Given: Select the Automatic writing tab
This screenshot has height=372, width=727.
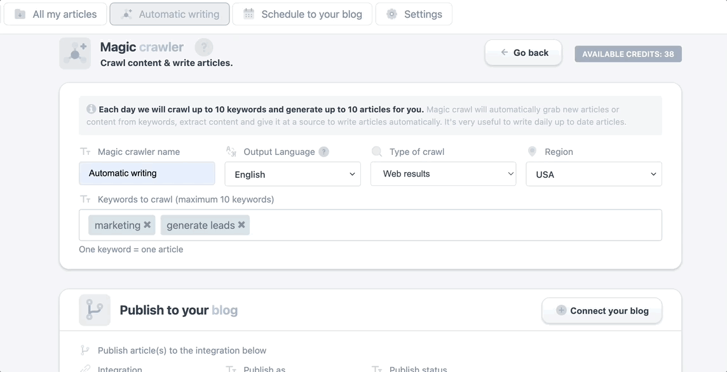Looking at the screenshot, I should pyautogui.click(x=170, y=14).
